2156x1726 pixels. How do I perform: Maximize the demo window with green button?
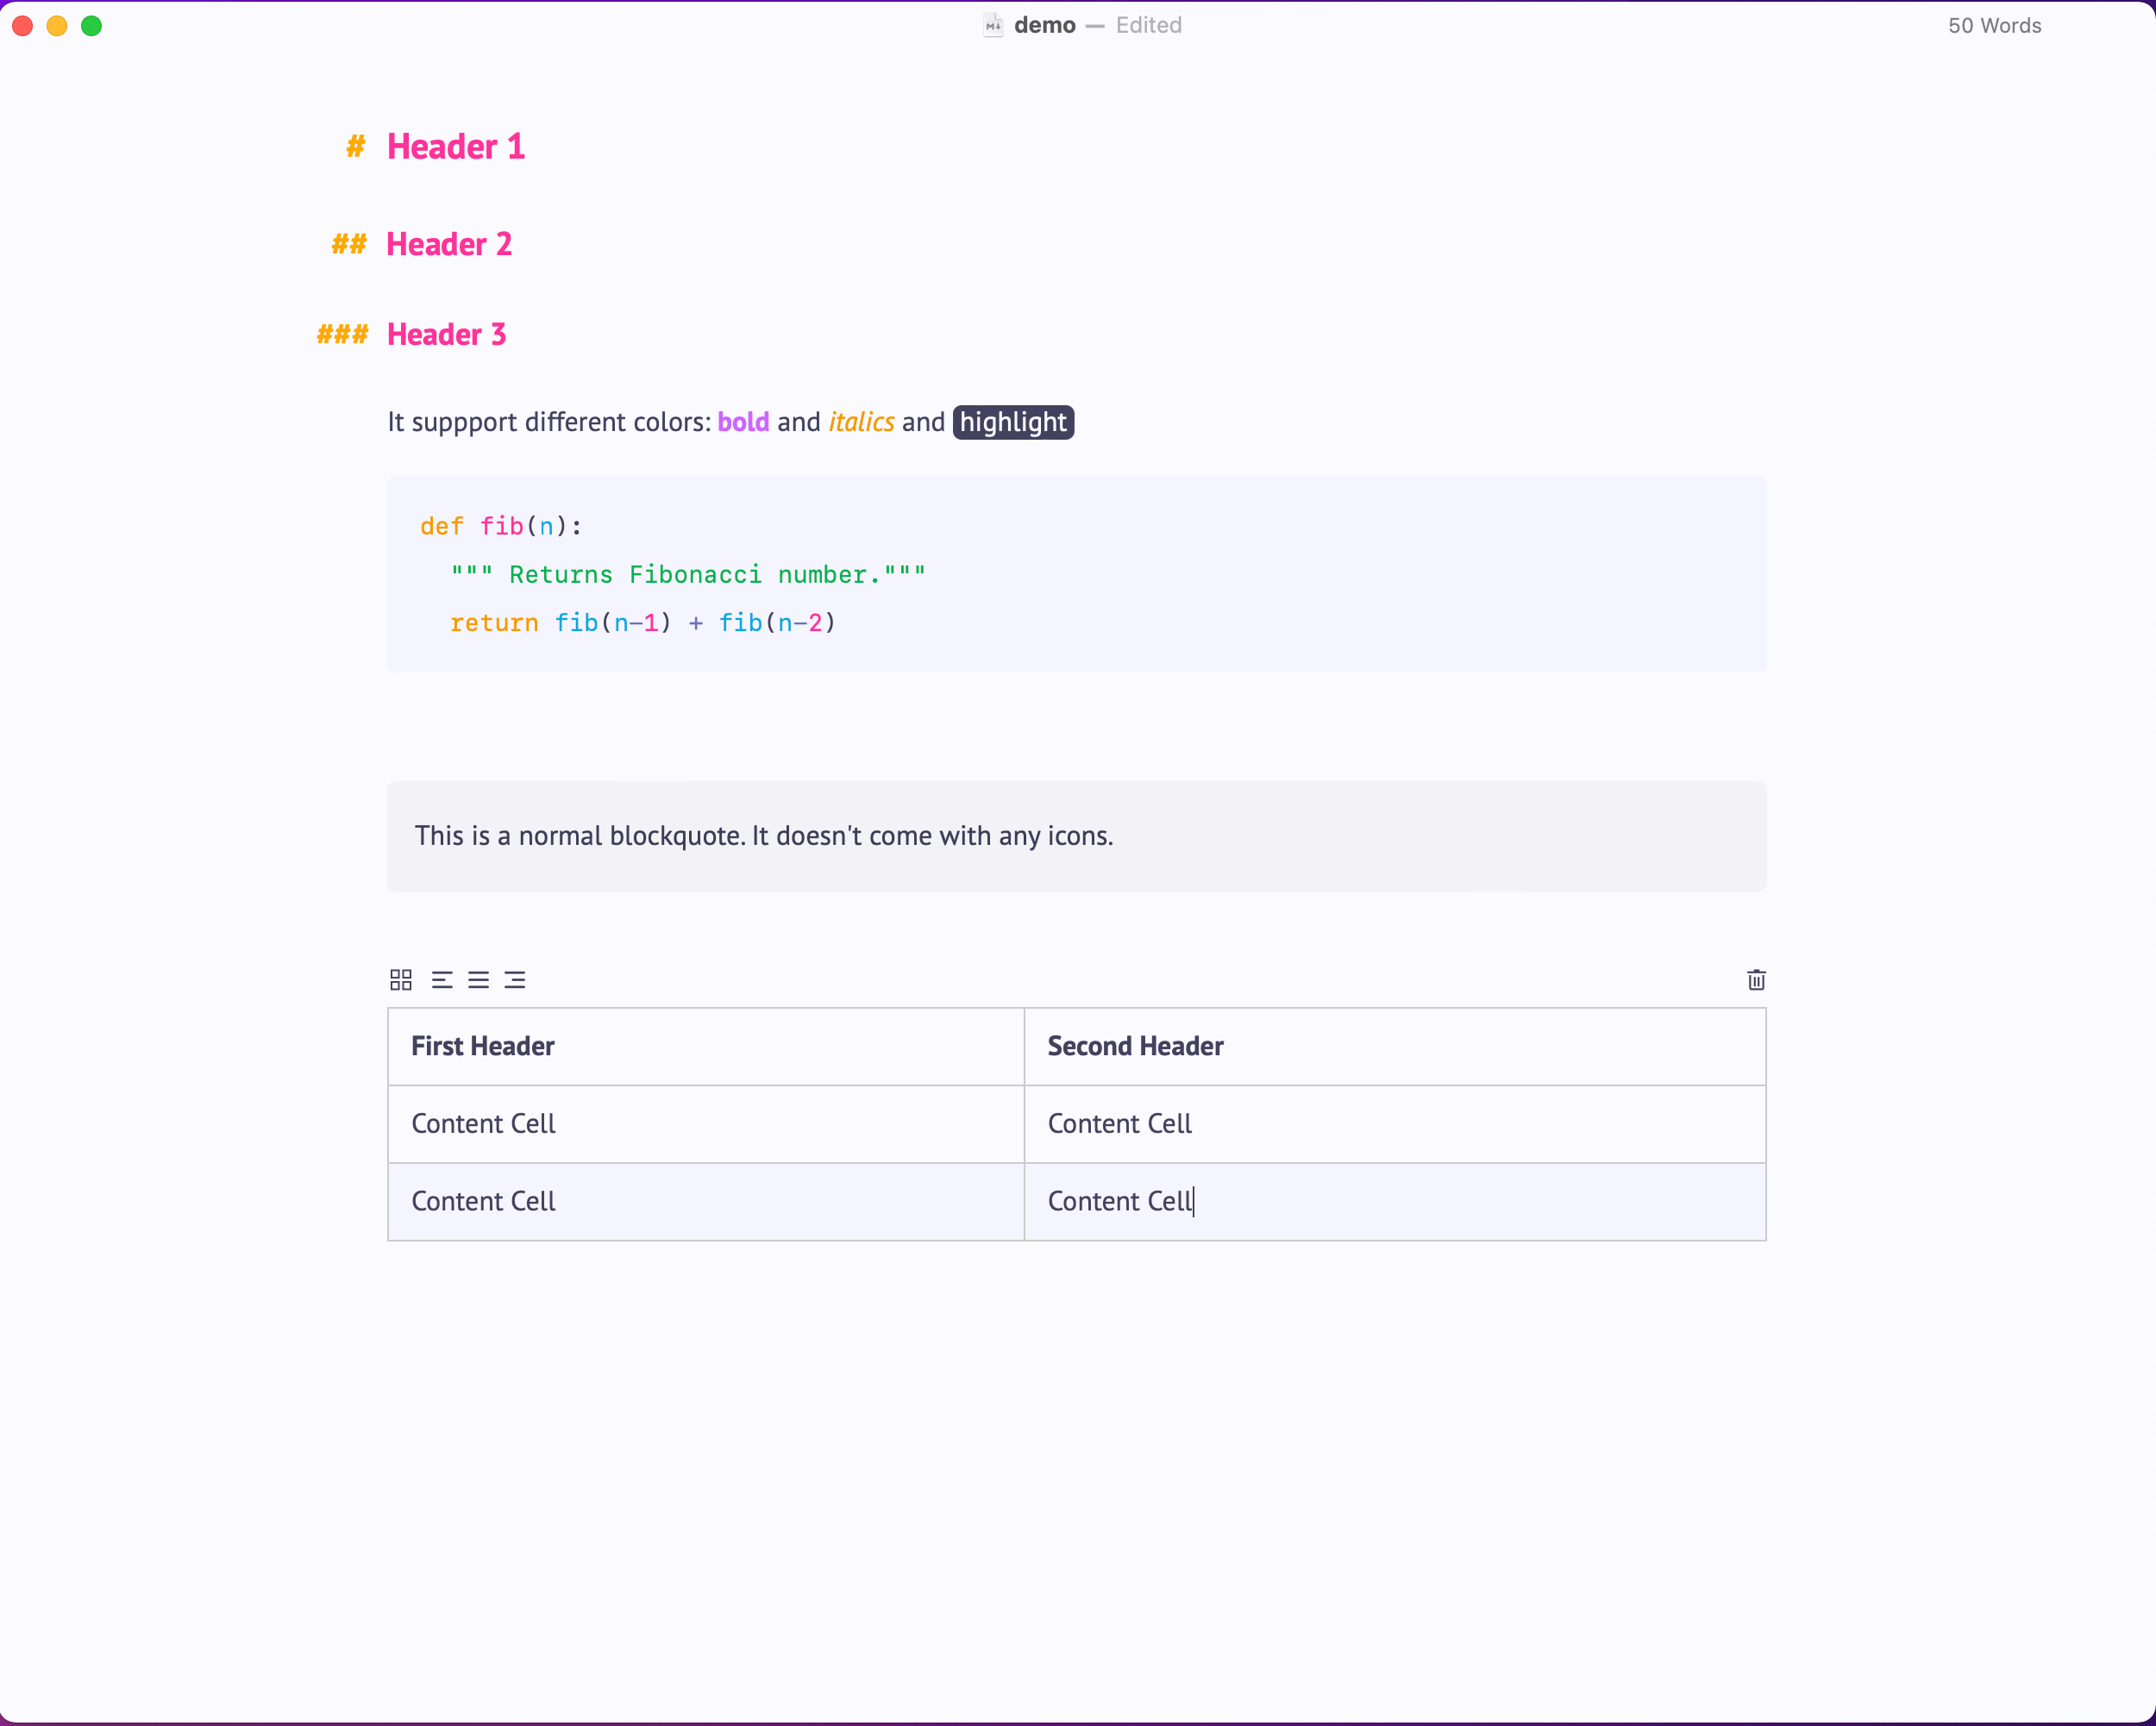(91, 26)
